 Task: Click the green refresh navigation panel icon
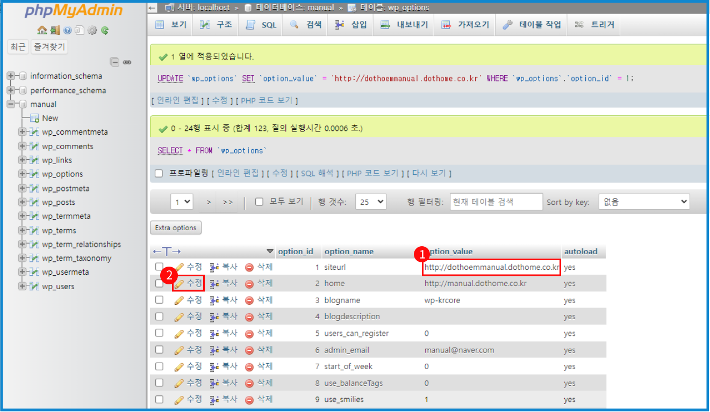click(104, 30)
